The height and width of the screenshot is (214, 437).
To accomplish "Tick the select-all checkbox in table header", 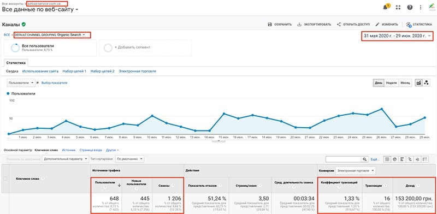I will point(5,179).
